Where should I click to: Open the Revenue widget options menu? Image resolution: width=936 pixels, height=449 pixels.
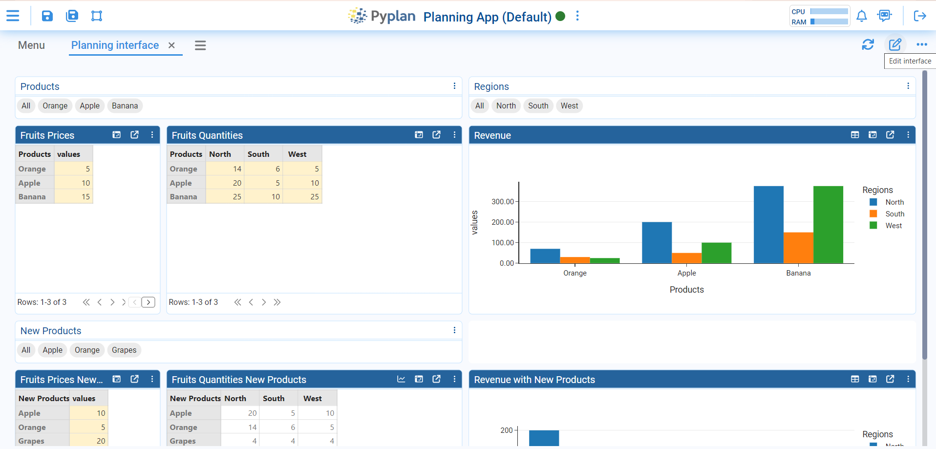[908, 135]
